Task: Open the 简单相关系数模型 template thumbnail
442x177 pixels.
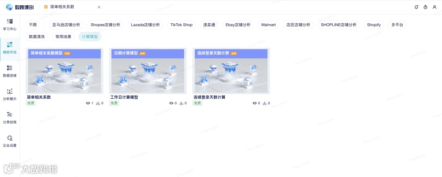Action: [x=65, y=71]
